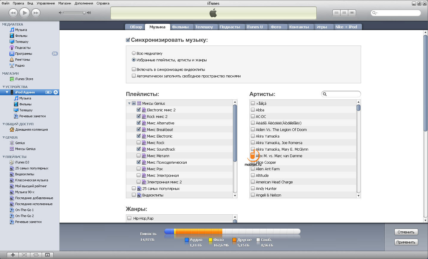Switch to Cover Flow view
Viewport: 428px width, 259px height.
pos(352,13)
